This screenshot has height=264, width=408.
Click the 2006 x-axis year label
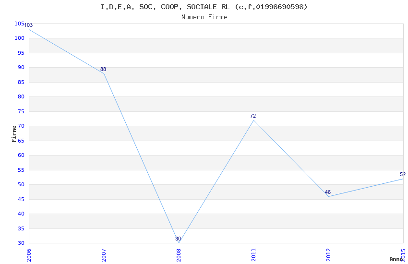coord(29,255)
